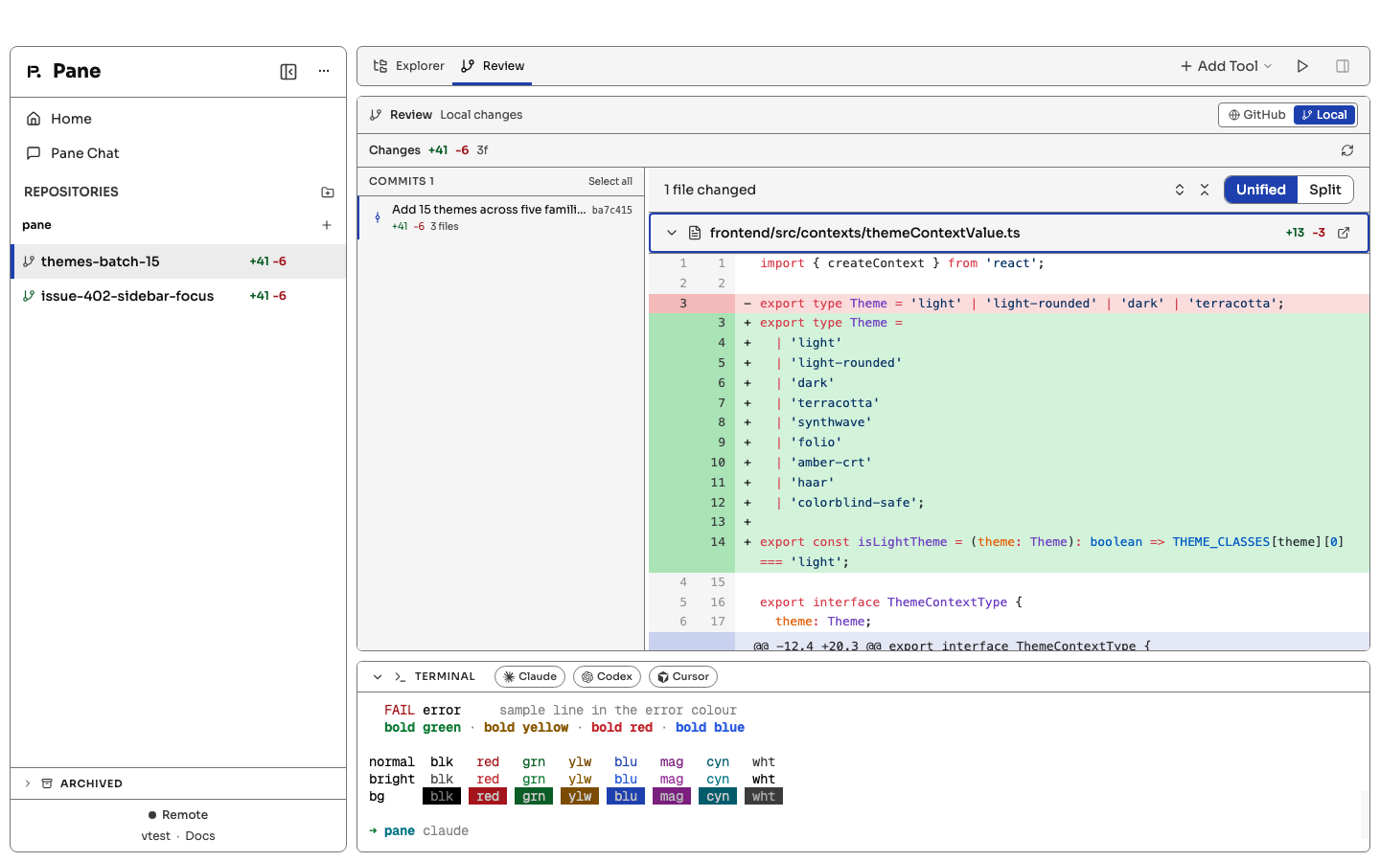
Task: Click the terminal prompt line 'pane claude'
Action: 419,831
